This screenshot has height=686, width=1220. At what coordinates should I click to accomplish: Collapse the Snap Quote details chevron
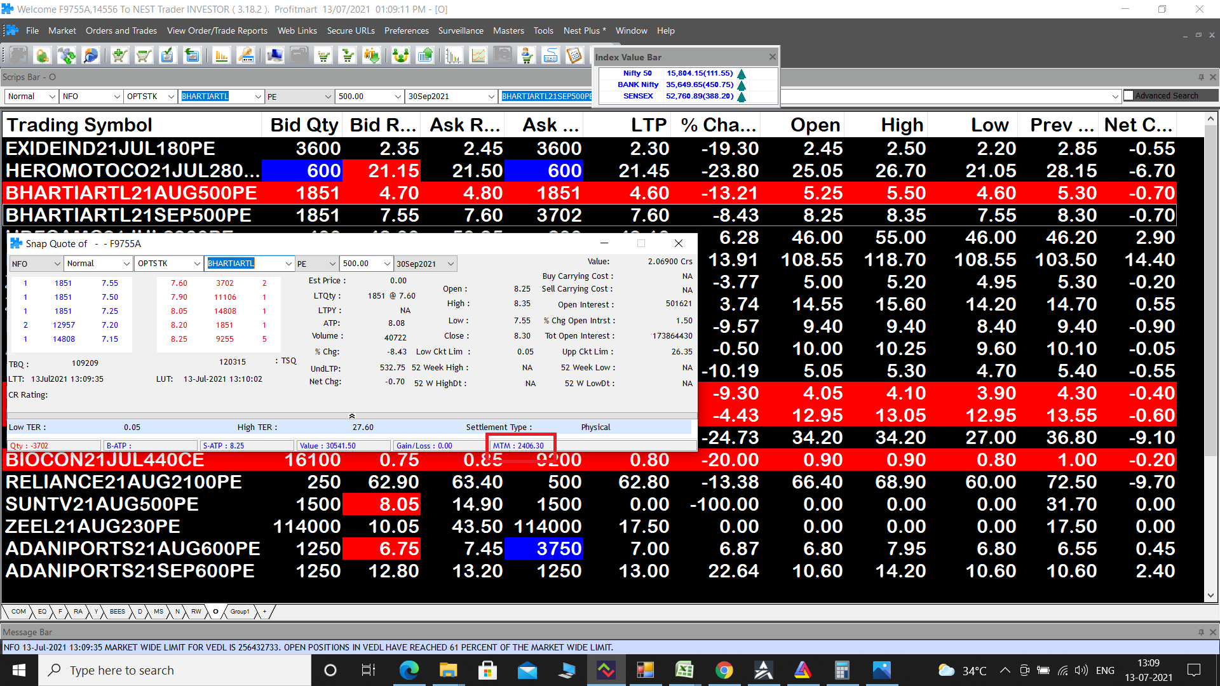coord(352,416)
